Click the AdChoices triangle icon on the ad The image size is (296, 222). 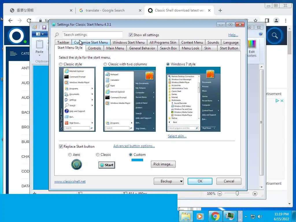(x=277, y=101)
